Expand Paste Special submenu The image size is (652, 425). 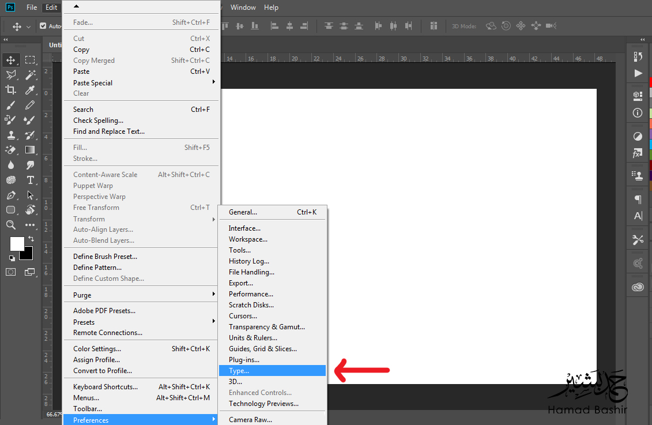point(141,83)
